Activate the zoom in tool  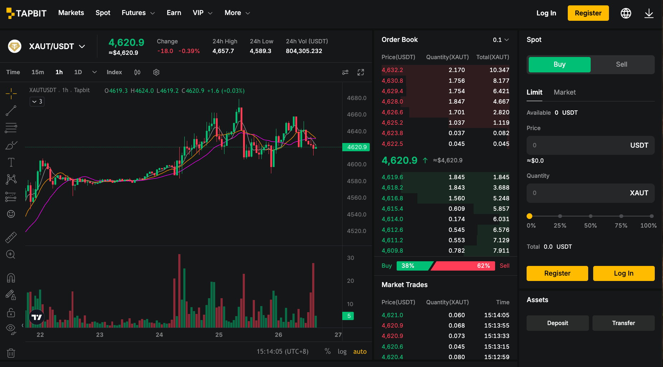[11, 254]
